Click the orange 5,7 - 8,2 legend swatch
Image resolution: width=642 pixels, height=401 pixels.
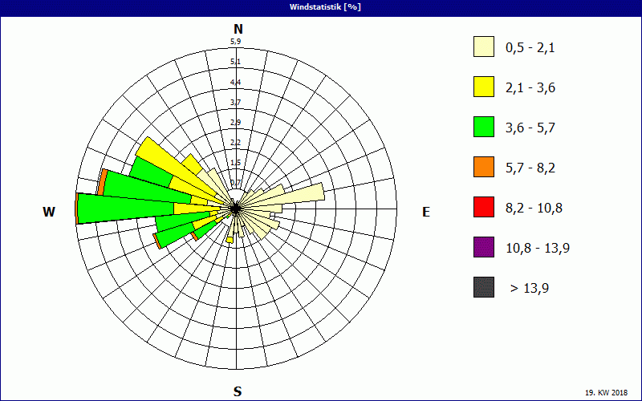[x=484, y=167]
